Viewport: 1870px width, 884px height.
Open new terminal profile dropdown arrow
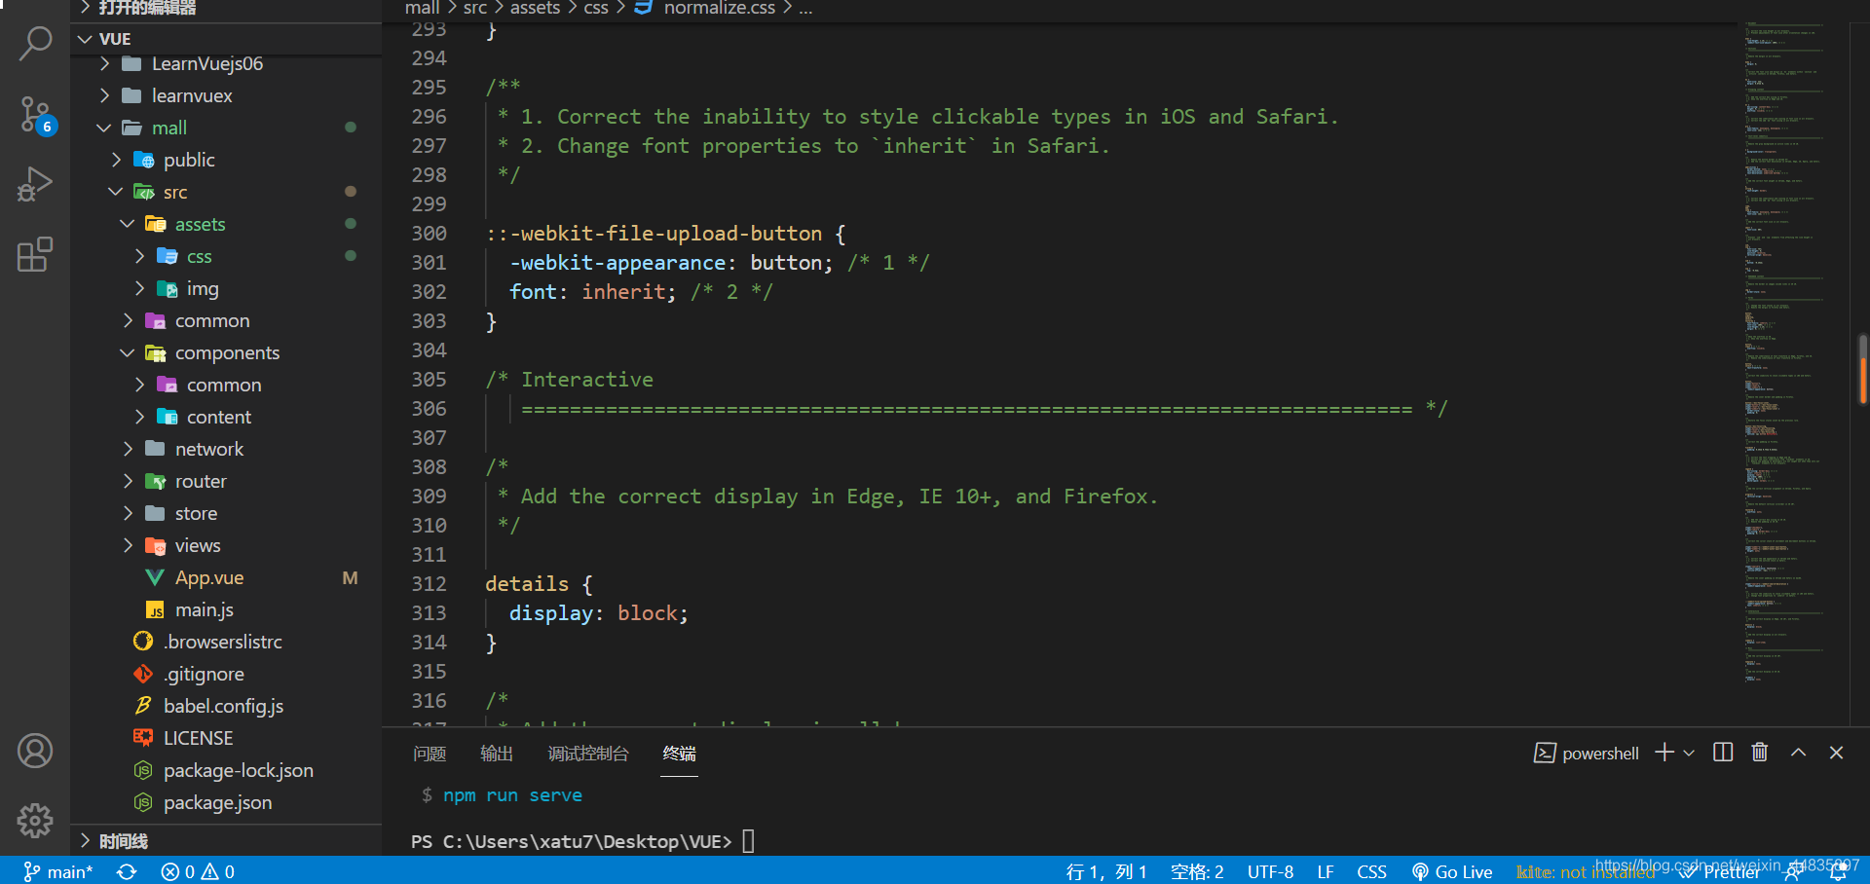click(x=1689, y=753)
